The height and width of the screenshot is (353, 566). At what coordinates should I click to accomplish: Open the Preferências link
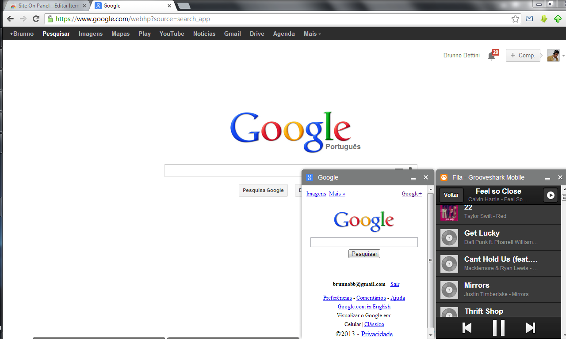(x=337, y=298)
